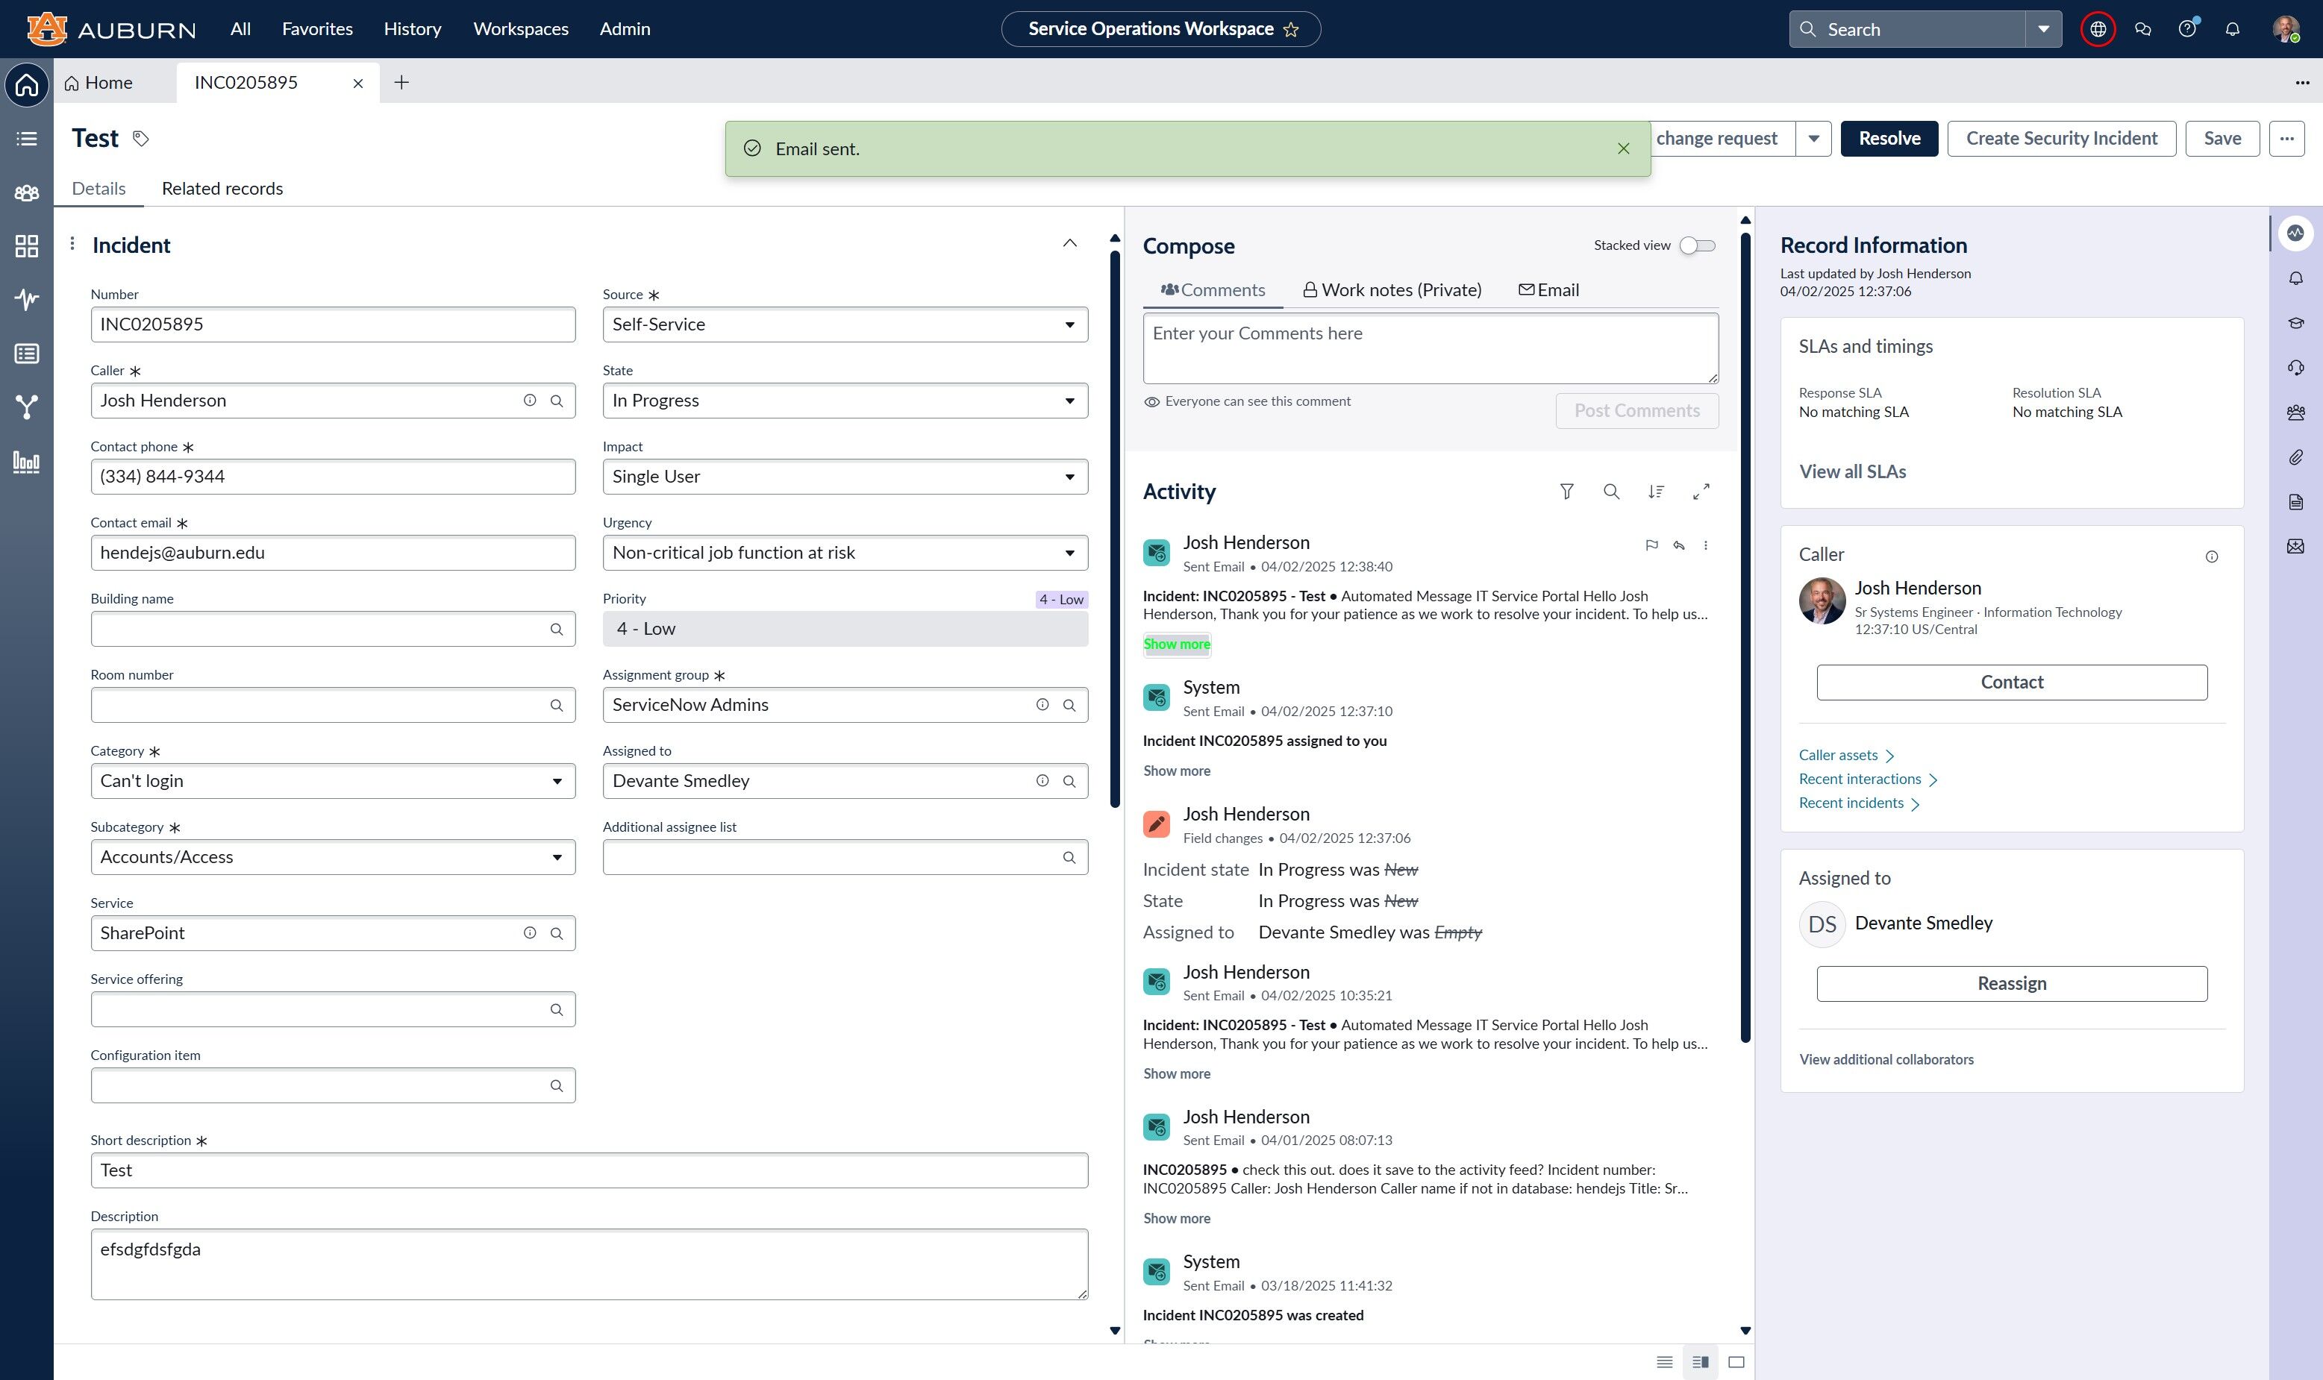Reply to Josh Henderson's latest sent email
This screenshot has height=1380, width=2323.
(1678, 546)
